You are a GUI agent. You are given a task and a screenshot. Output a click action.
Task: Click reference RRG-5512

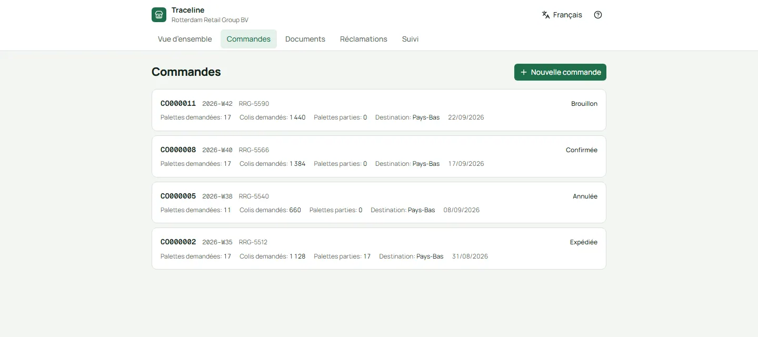253,242
